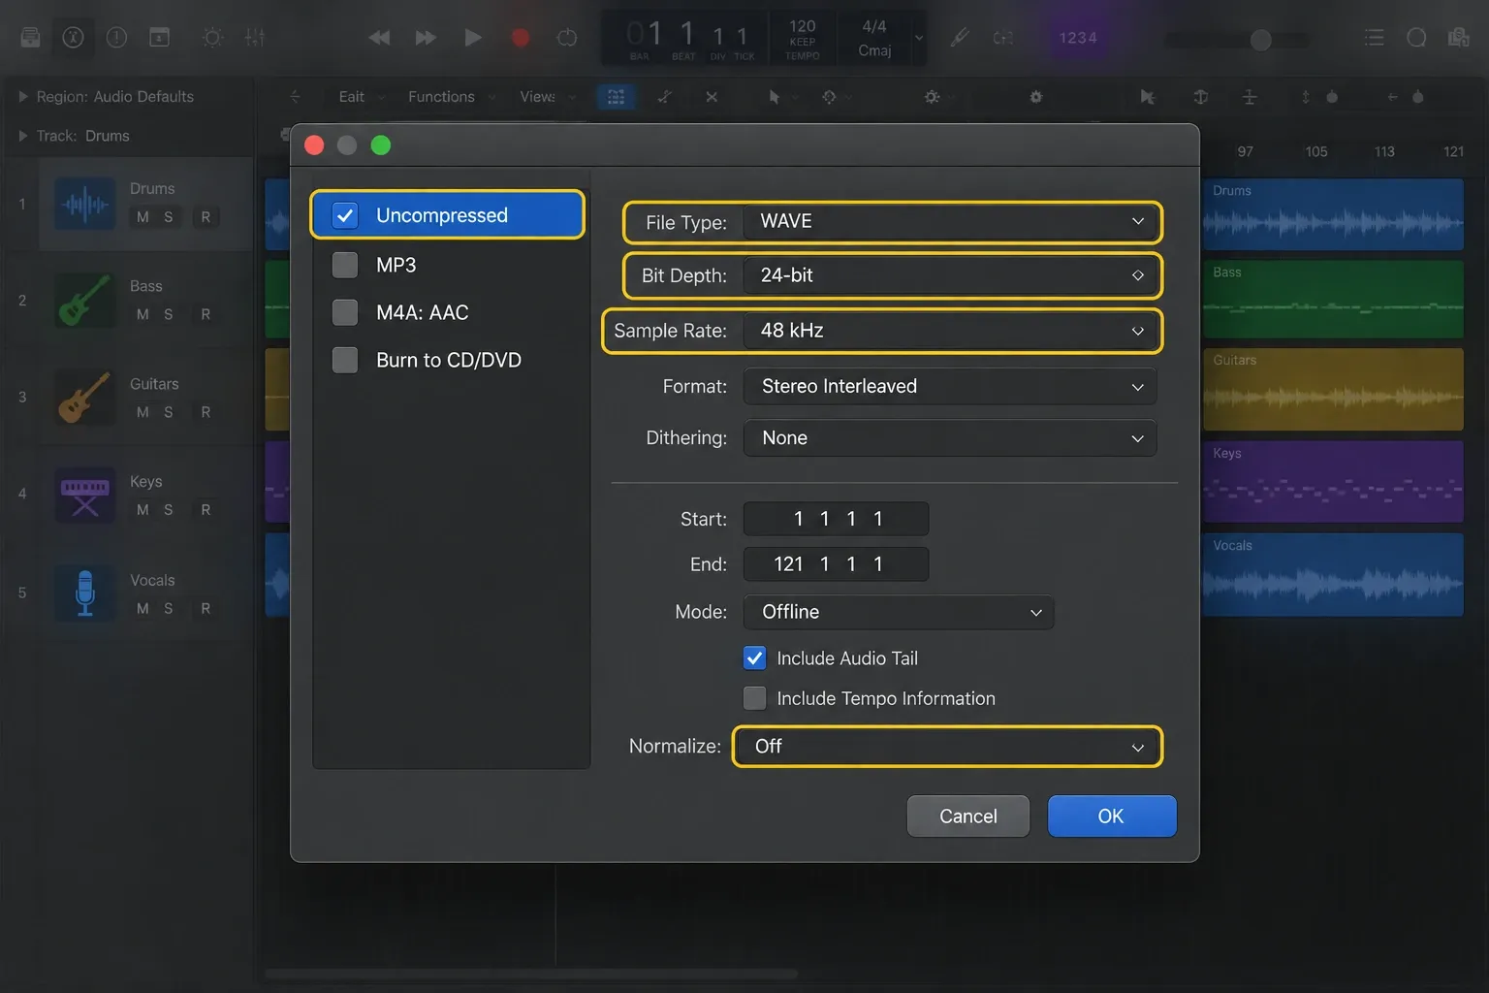Click the Smart Controls dial icon

212,38
